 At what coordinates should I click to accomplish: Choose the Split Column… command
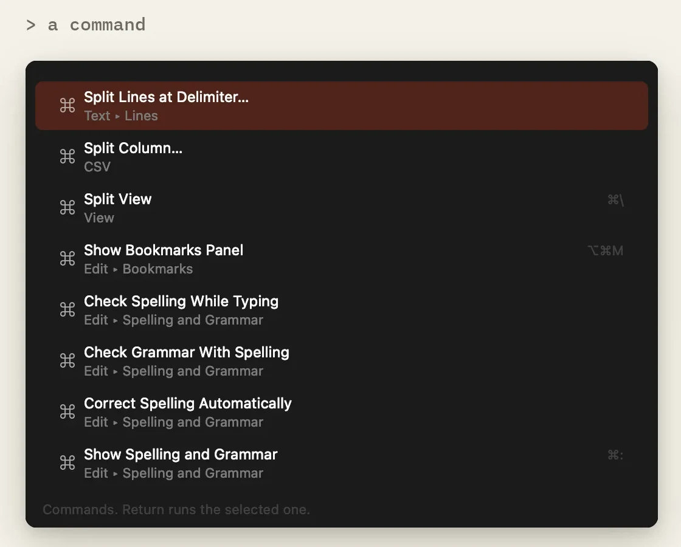click(x=341, y=157)
